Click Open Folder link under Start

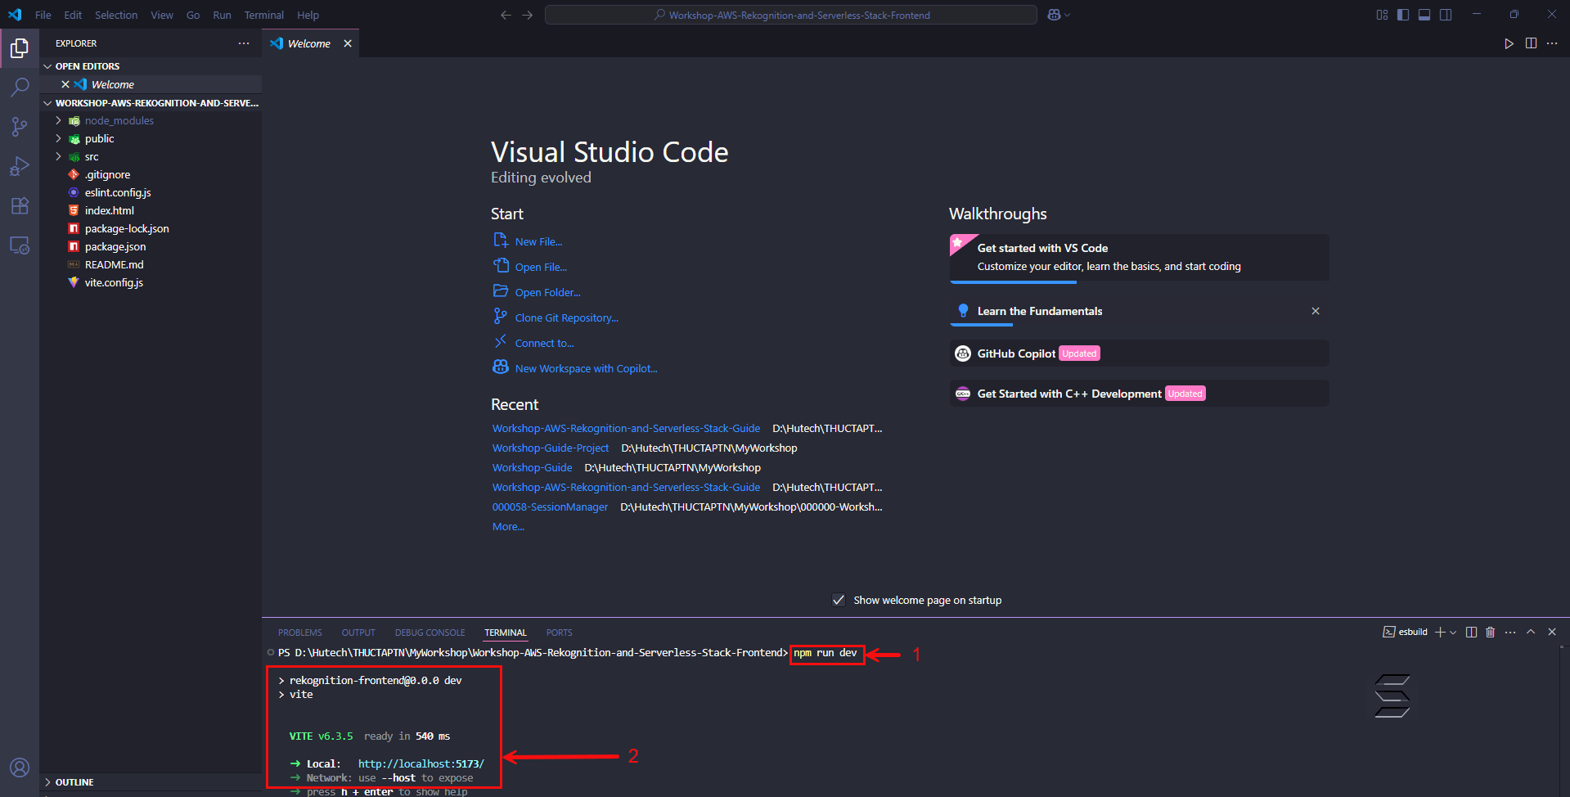point(547,292)
